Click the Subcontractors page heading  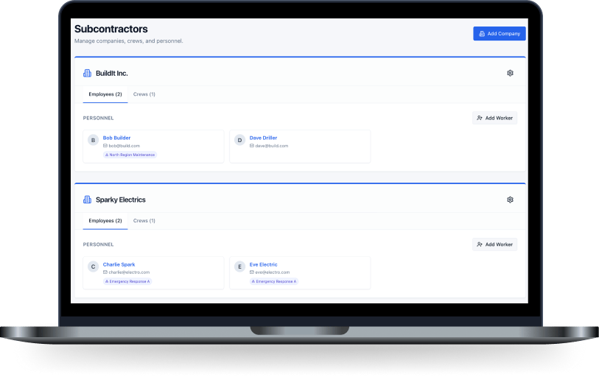111,29
